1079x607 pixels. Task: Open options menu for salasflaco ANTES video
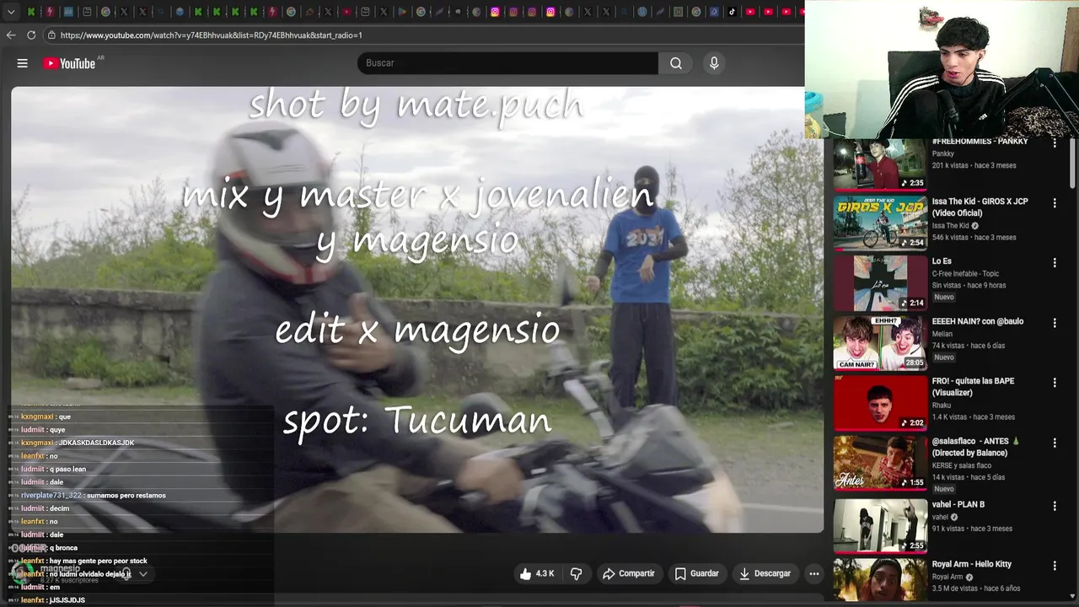pos(1055,443)
